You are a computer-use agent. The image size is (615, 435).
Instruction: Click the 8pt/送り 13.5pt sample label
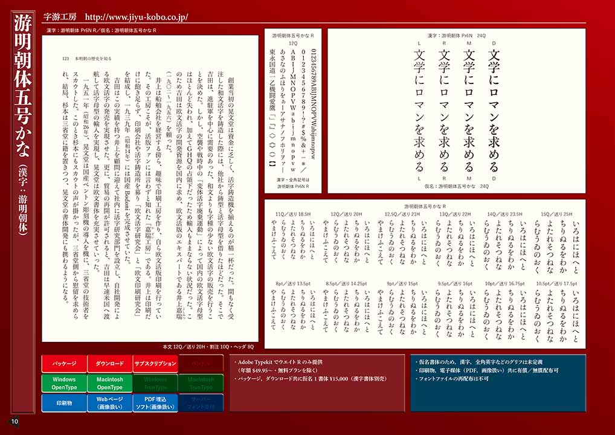[293, 283]
